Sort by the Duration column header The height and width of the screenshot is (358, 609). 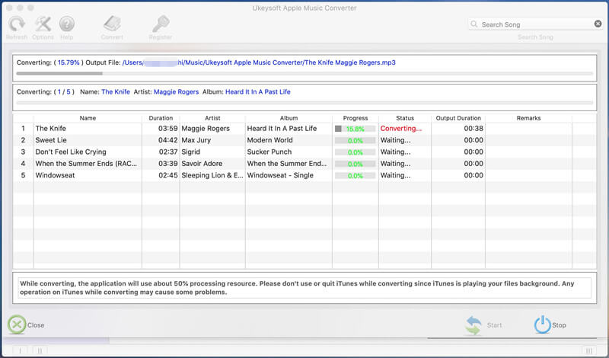[x=161, y=118]
